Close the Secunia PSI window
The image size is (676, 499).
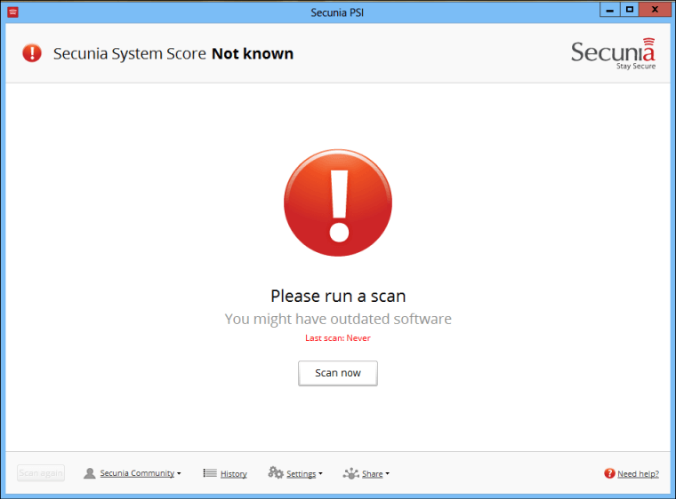coord(655,10)
